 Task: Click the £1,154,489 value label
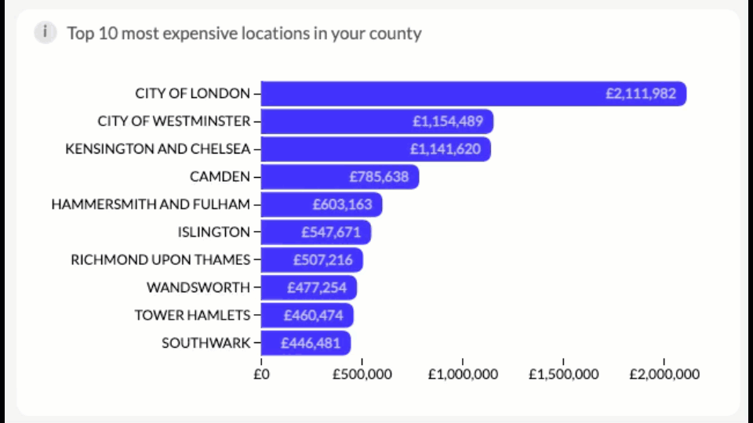[448, 121]
